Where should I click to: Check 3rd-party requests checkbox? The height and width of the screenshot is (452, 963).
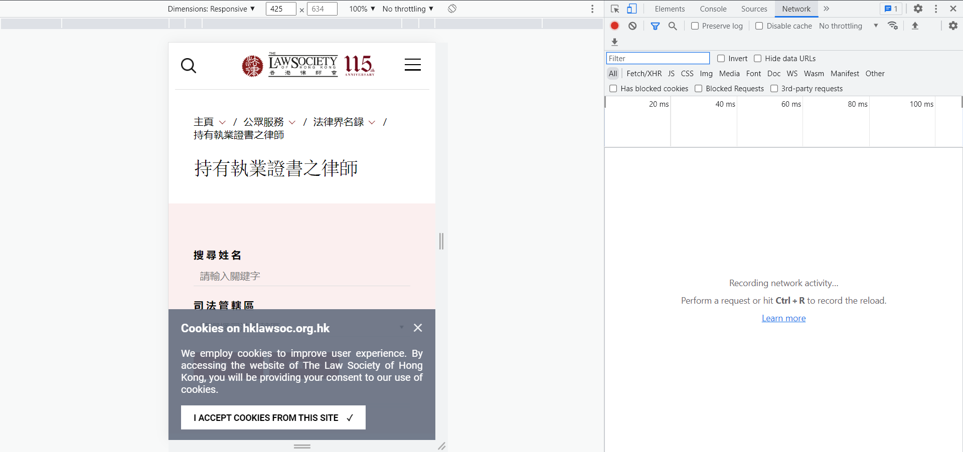coord(774,88)
